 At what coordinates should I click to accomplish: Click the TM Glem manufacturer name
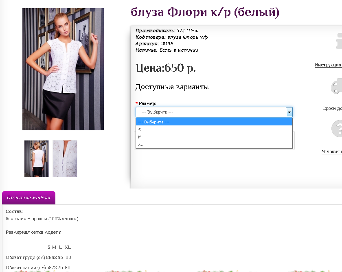click(x=188, y=31)
